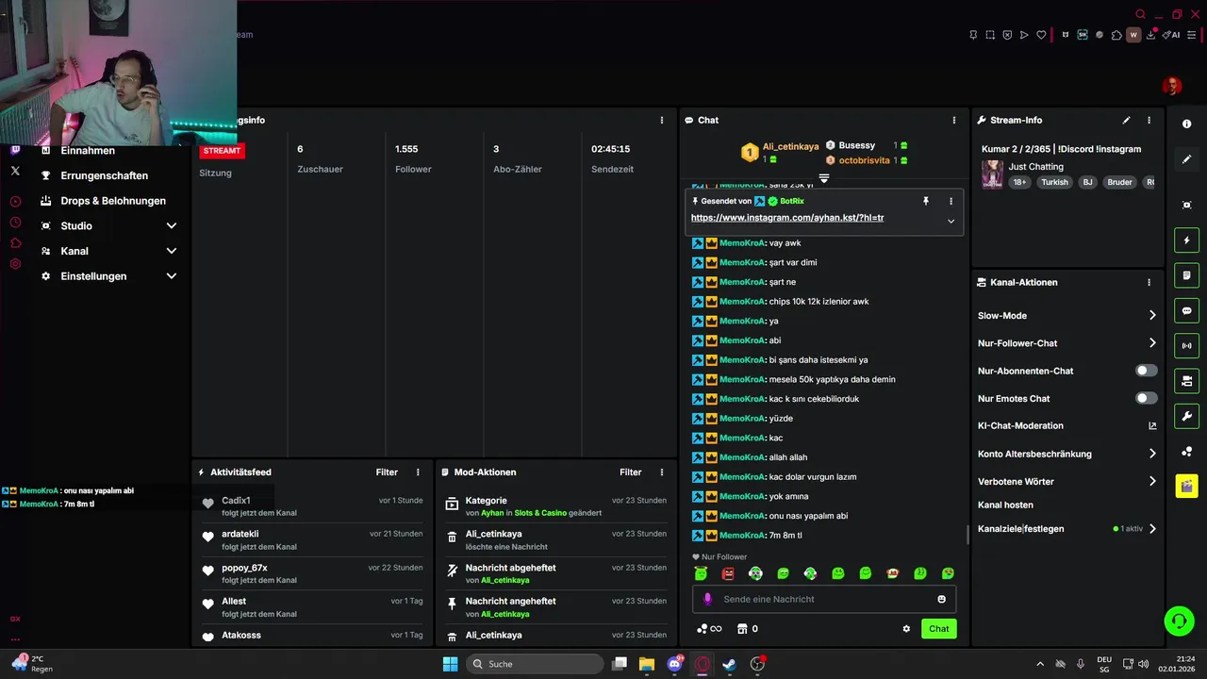Click Ali_cetinkaya in the chat leaderboard
1207x679 pixels.
(790, 146)
